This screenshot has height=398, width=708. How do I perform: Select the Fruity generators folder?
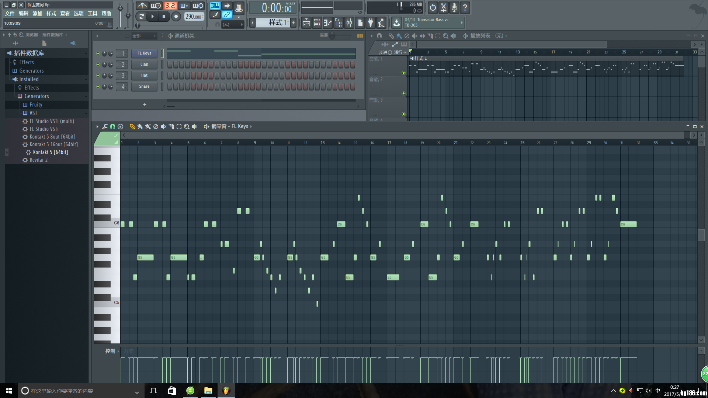36,105
